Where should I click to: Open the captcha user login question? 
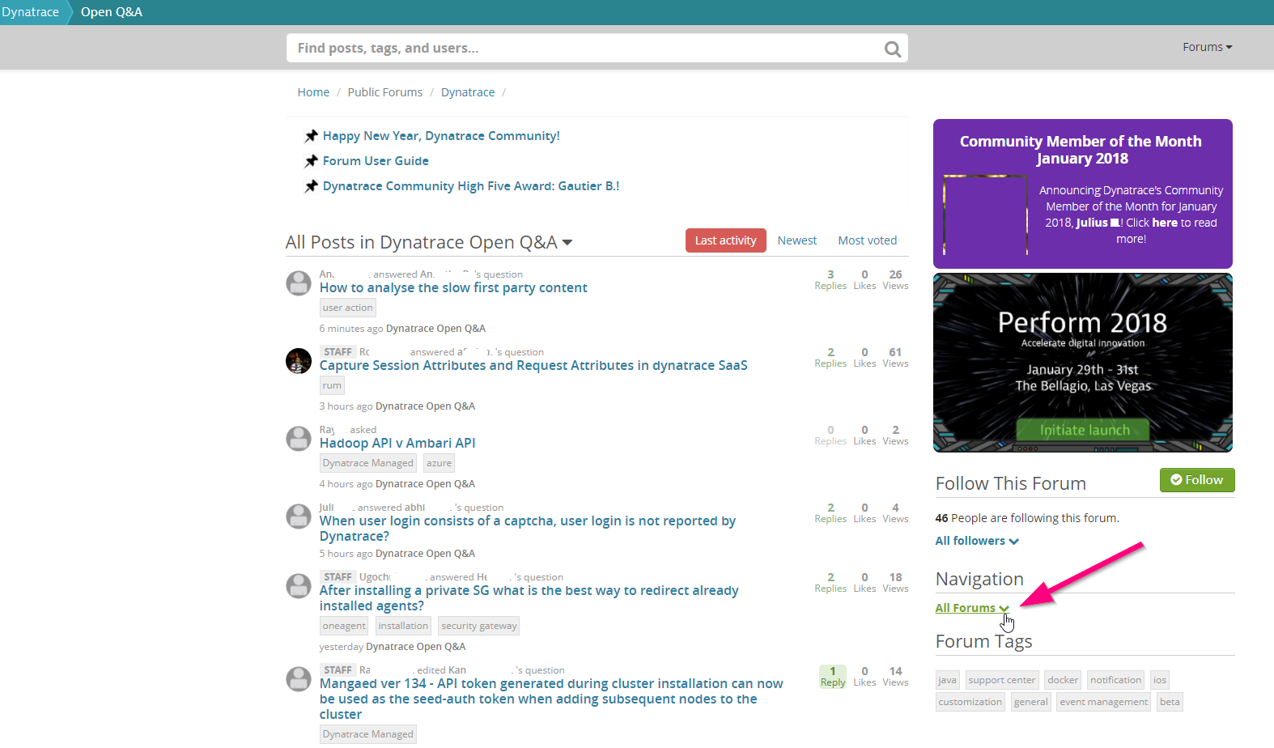528,529
